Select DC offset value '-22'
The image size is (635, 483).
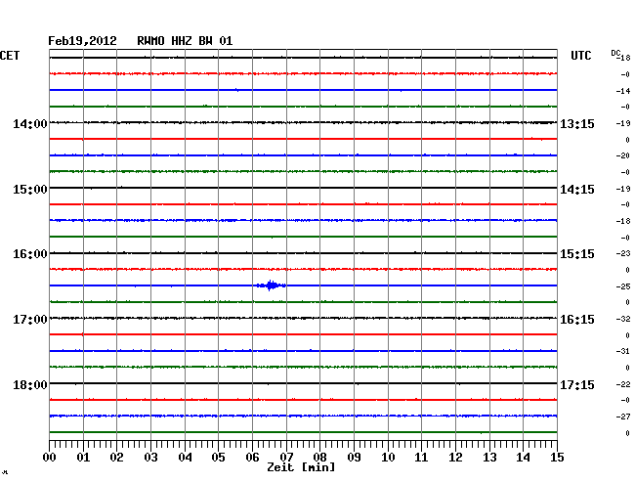pos(623,384)
